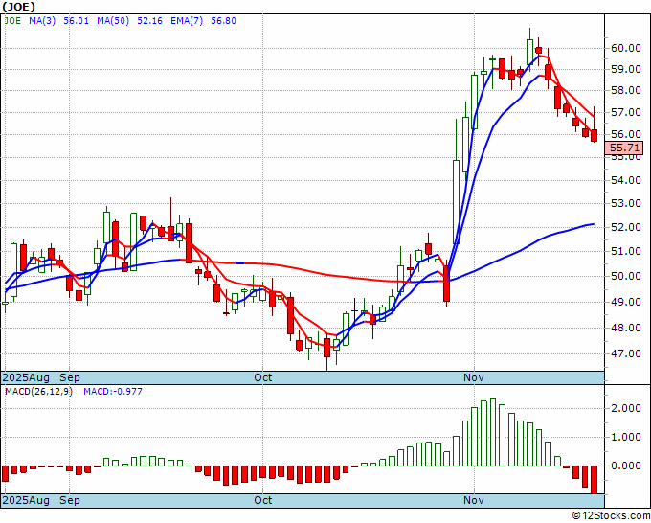Click the 2025Aug label on price chart axis
Image resolution: width=651 pixels, height=523 pixels.
click(26, 377)
